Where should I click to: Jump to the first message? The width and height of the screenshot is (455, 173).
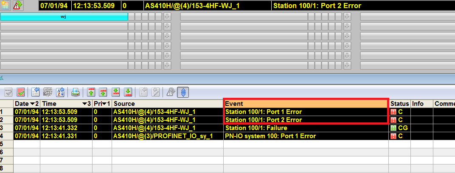91,93
